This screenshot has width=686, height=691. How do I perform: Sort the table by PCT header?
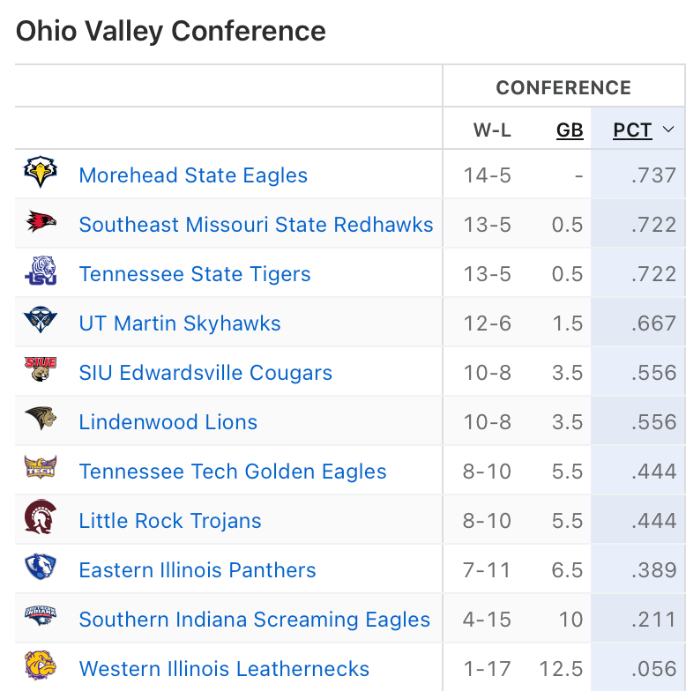click(632, 130)
